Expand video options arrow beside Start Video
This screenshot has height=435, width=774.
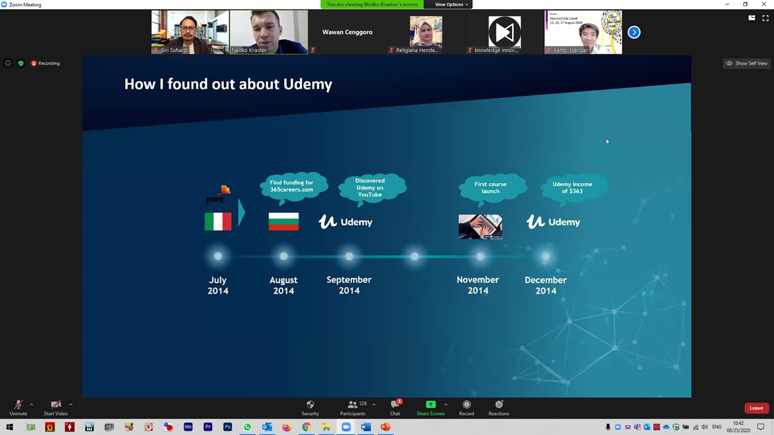71,404
